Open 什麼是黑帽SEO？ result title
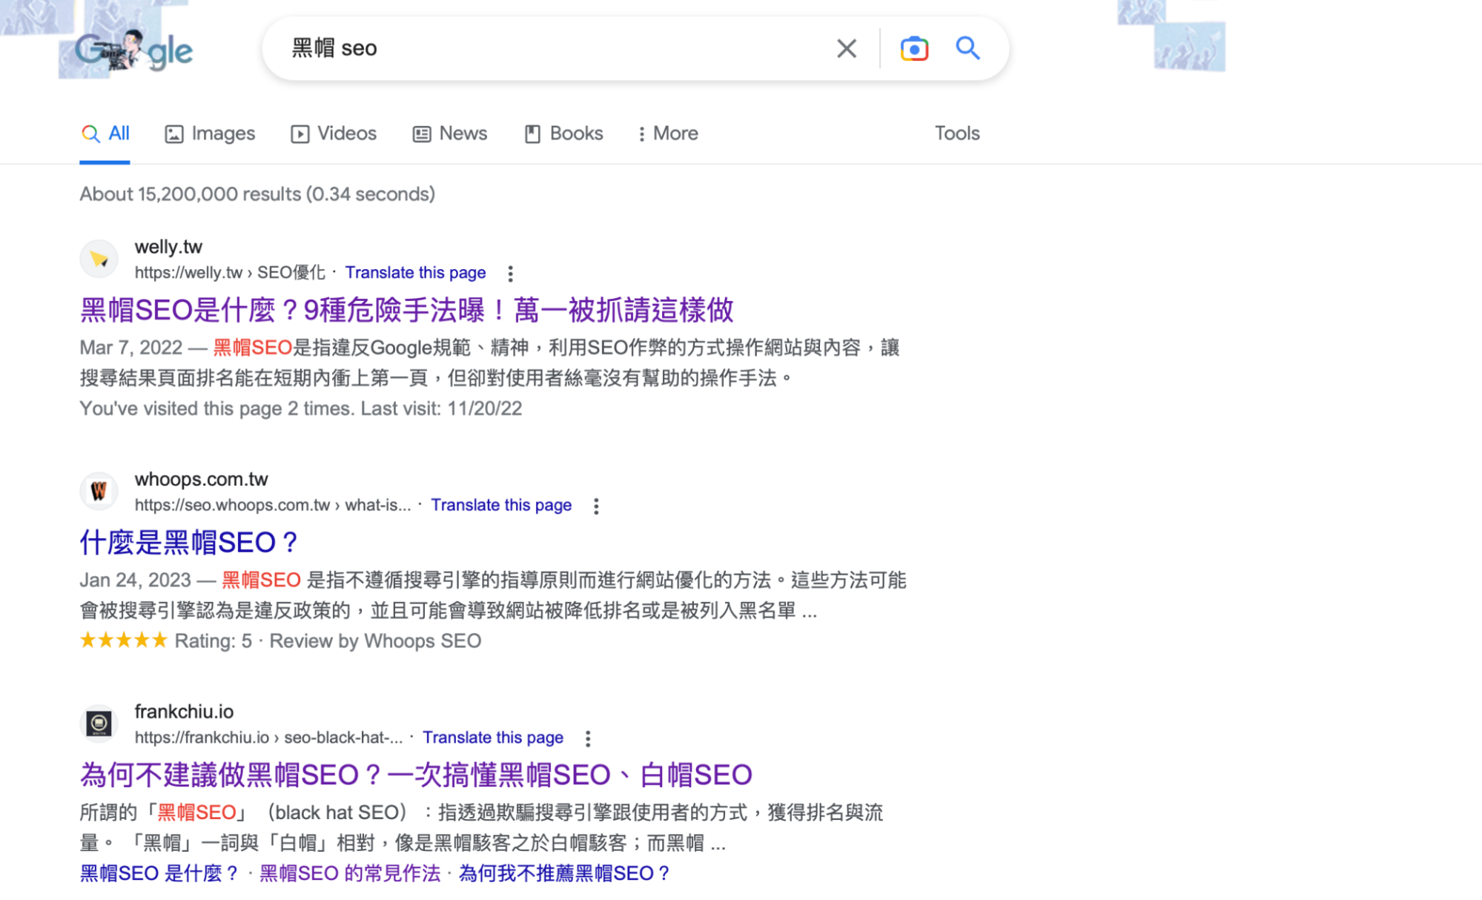Image resolution: width=1482 pixels, height=900 pixels. [x=188, y=542]
